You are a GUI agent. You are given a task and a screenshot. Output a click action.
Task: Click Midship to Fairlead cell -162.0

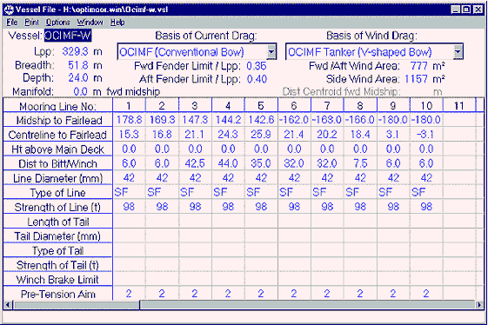click(x=294, y=120)
